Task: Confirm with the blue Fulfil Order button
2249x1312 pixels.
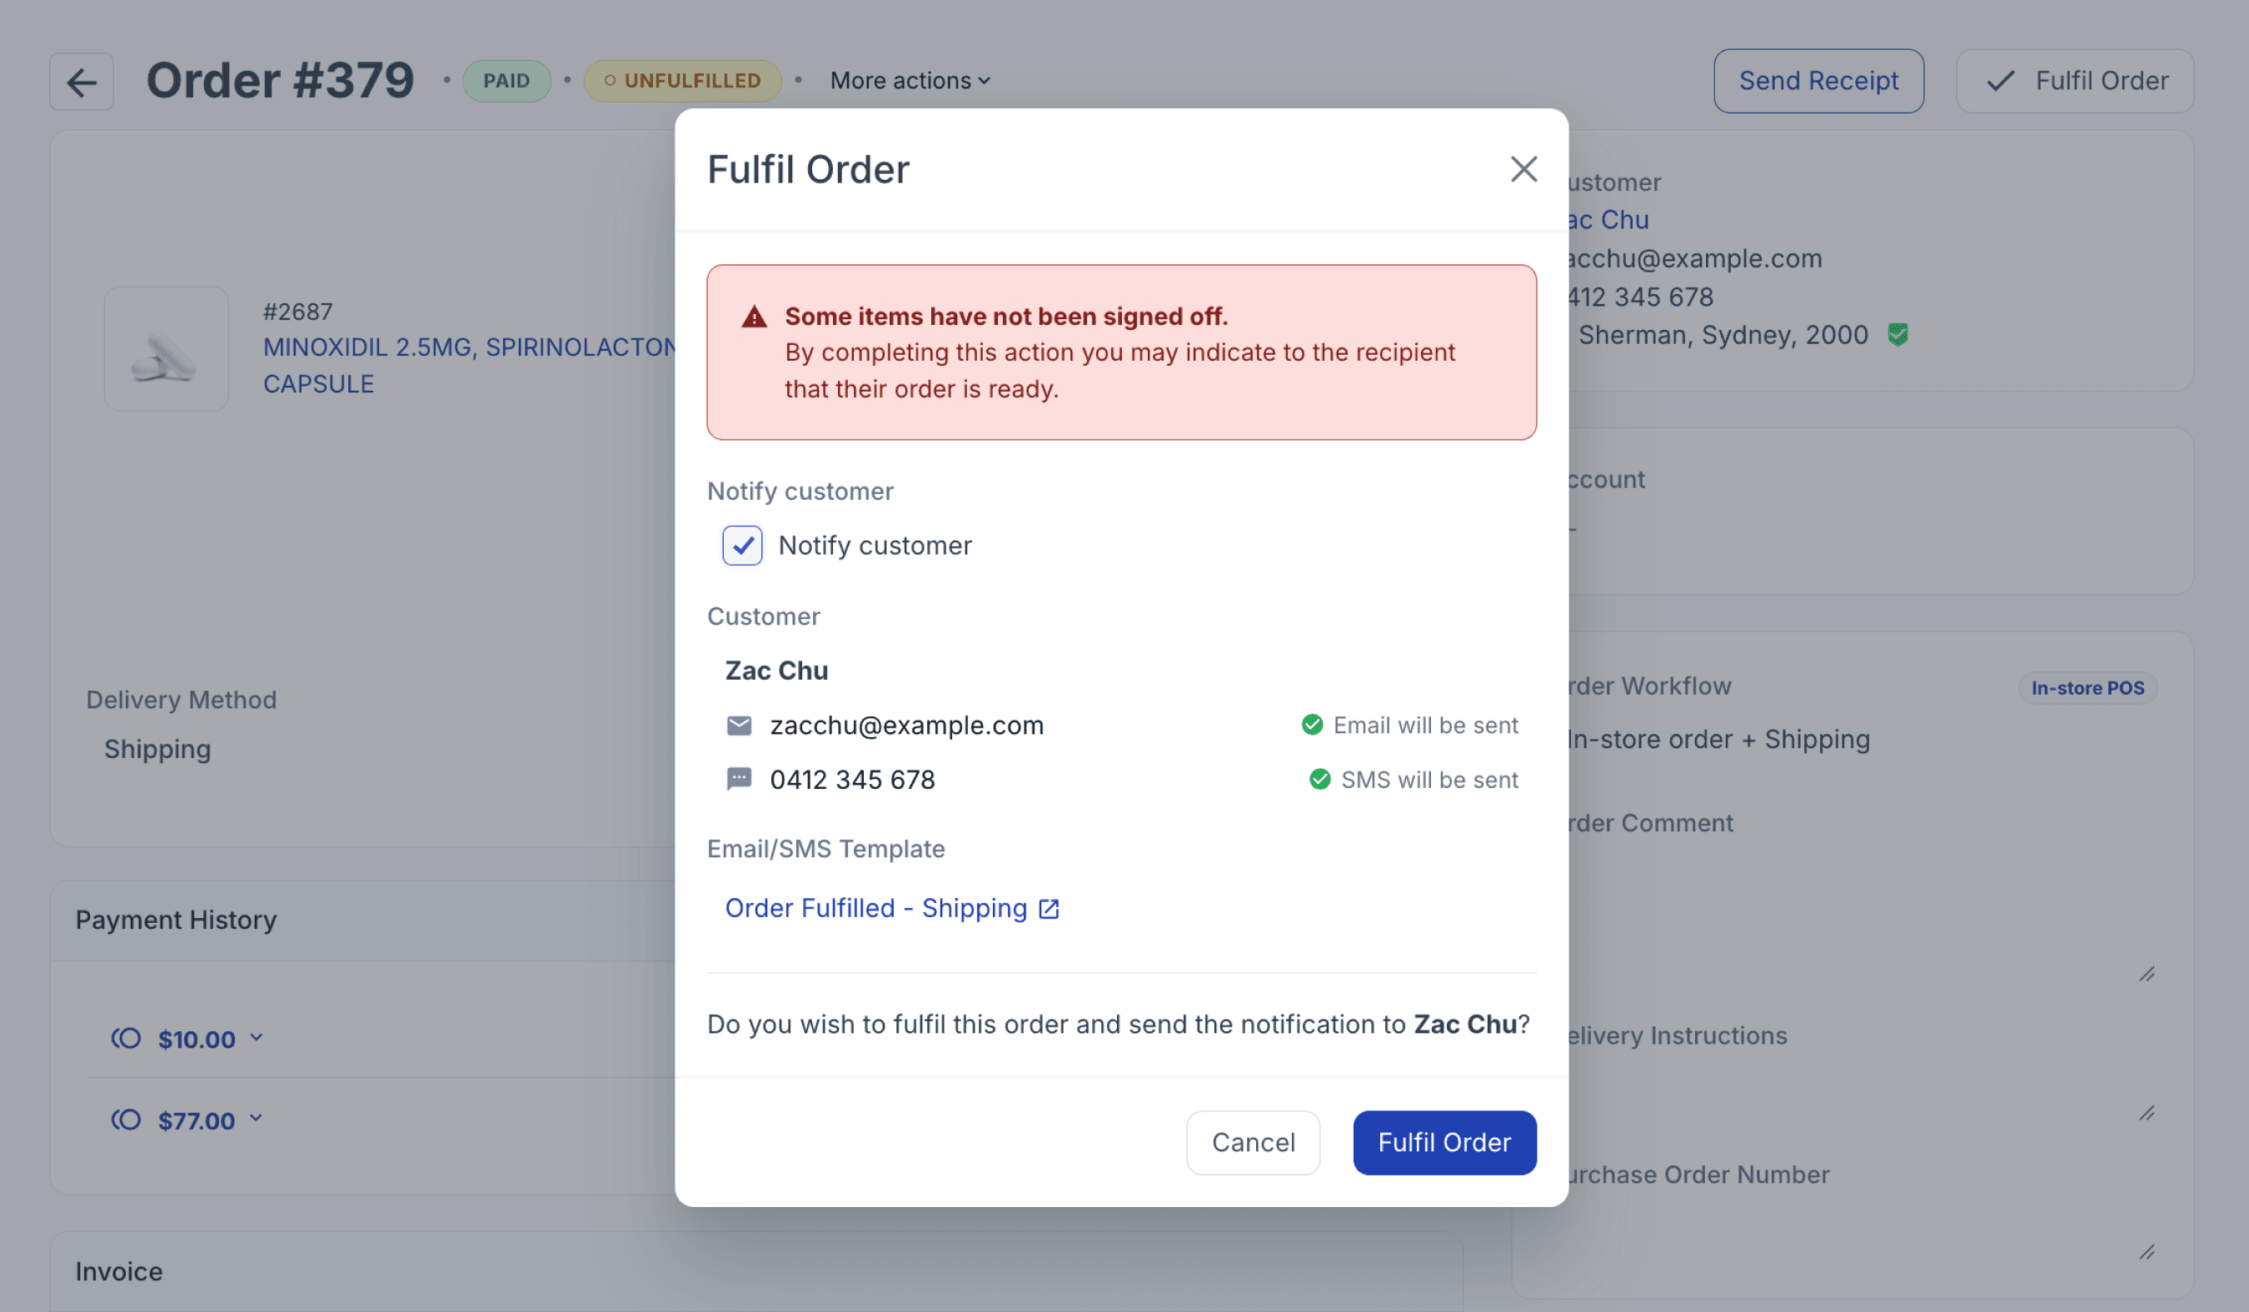Action: click(1444, 1142)
